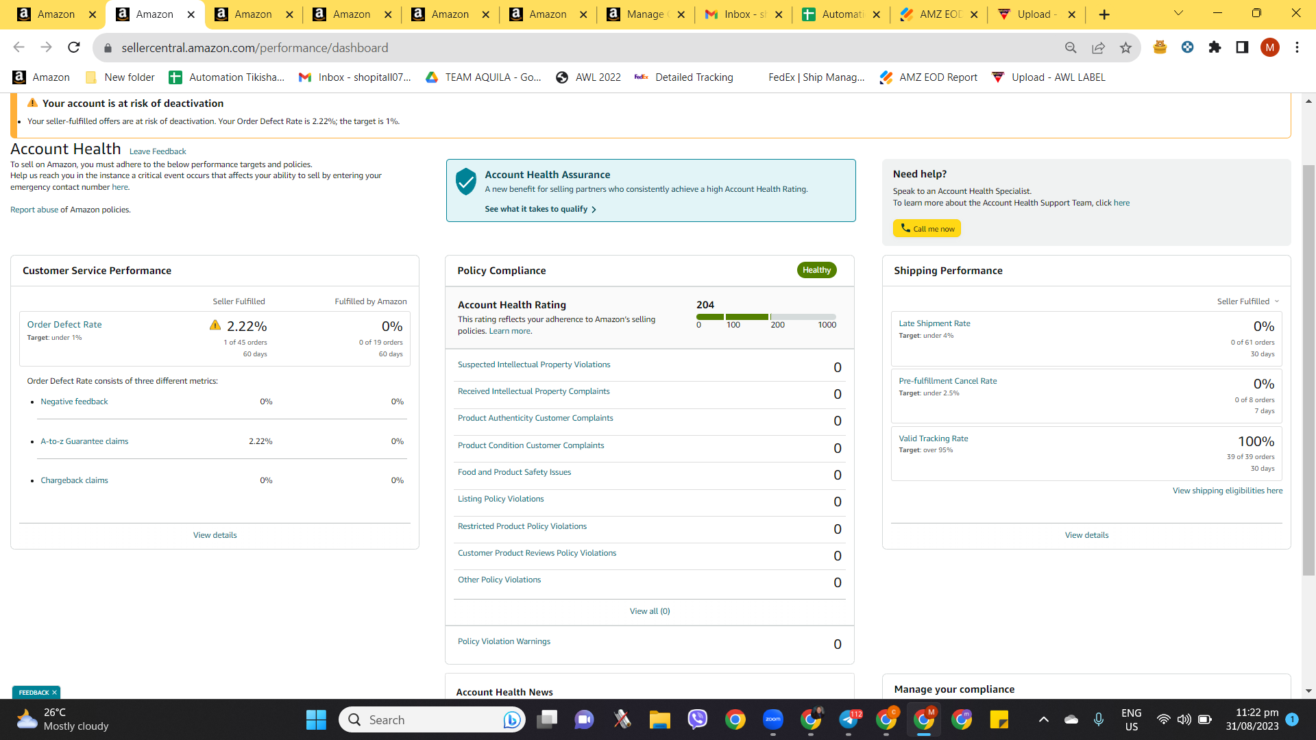Open the New folder bookmark
Screen dimensions: 1316x740
[x=120, y=77]
